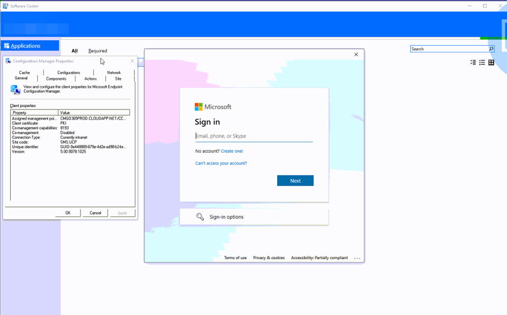The image size is (507, 315).
Task: Open the Site tab
Action: pos(118,79)
